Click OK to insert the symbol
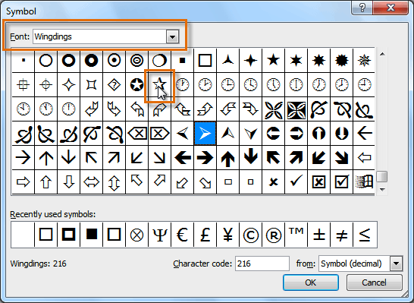Image resolution: width=414 pixels, height=303 pixels. tap(311, 282)
